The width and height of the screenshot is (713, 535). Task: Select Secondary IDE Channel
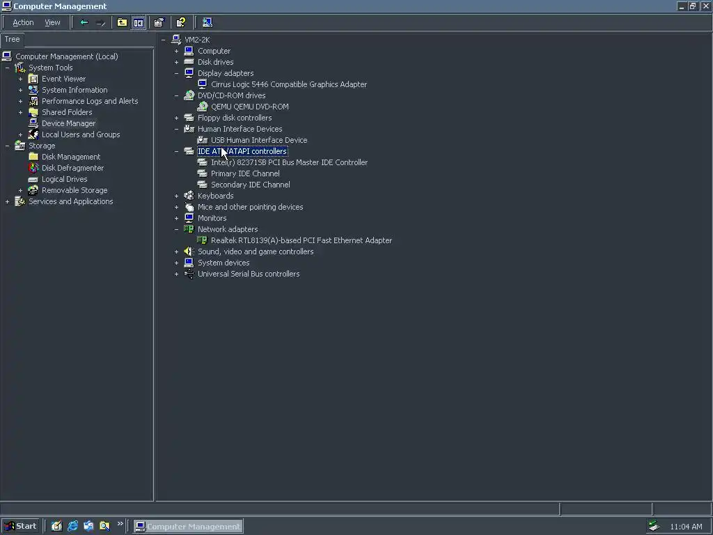coord(251,185)
